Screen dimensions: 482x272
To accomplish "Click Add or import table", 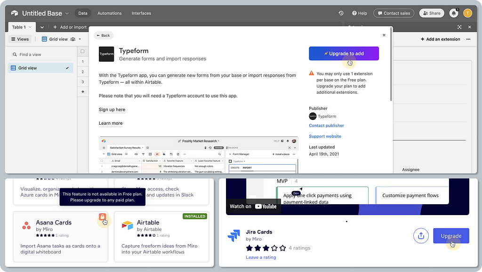I will pos(70,27).
